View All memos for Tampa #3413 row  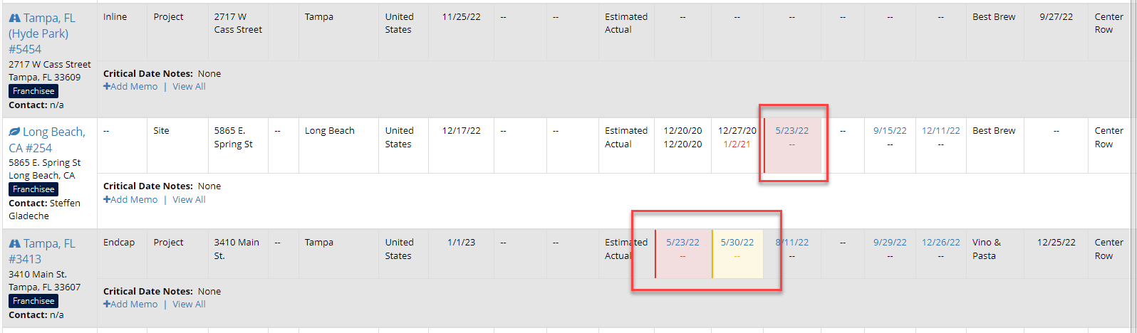pyautogui.click(x=189, y=305)
